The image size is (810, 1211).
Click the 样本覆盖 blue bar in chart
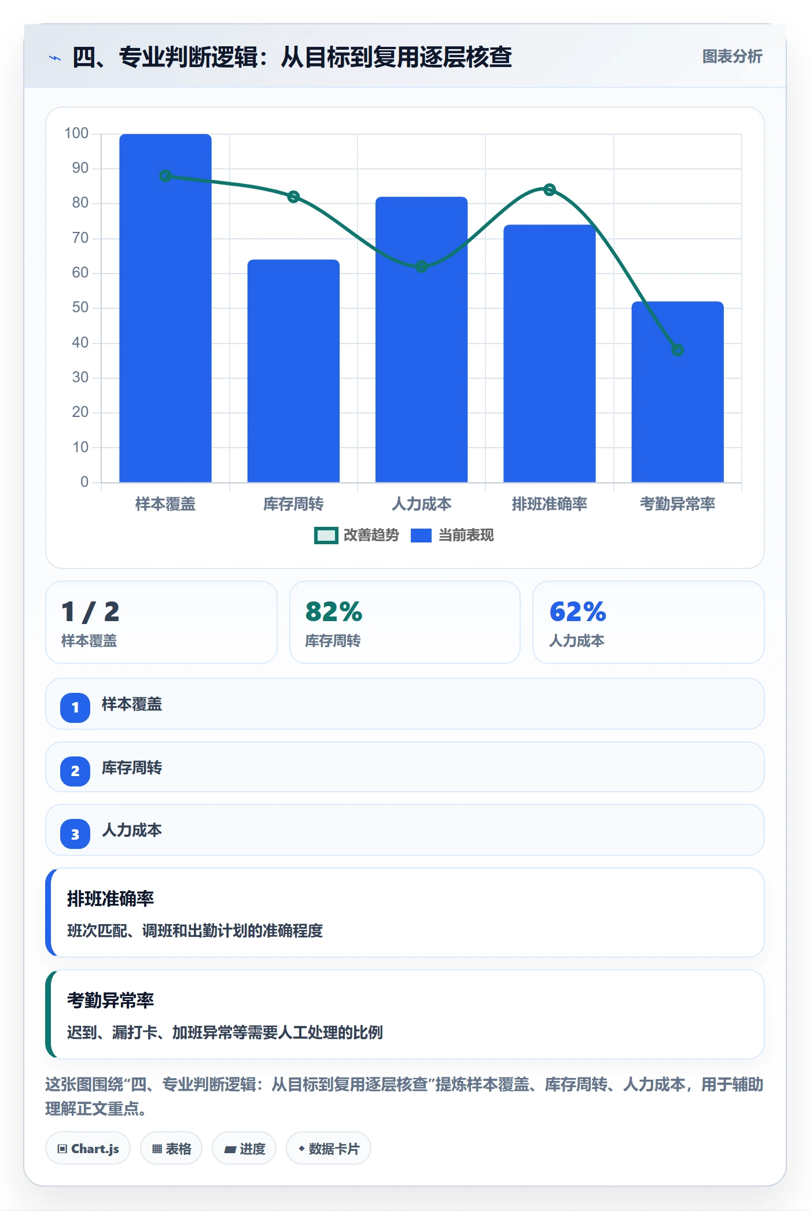(165, 308)
